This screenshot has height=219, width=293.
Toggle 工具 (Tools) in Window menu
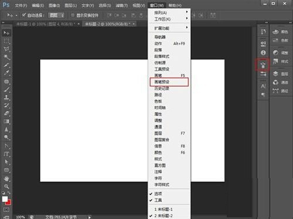click(x=169, y=200)
